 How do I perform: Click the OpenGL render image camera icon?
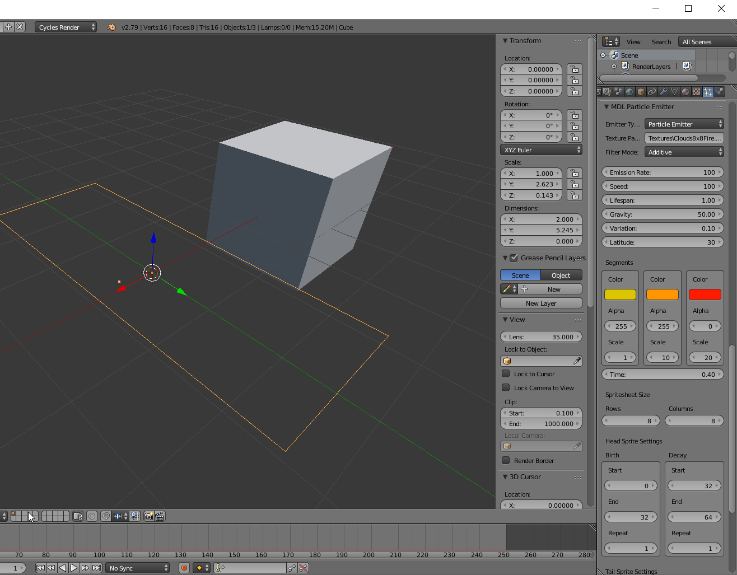click(148, 516)
